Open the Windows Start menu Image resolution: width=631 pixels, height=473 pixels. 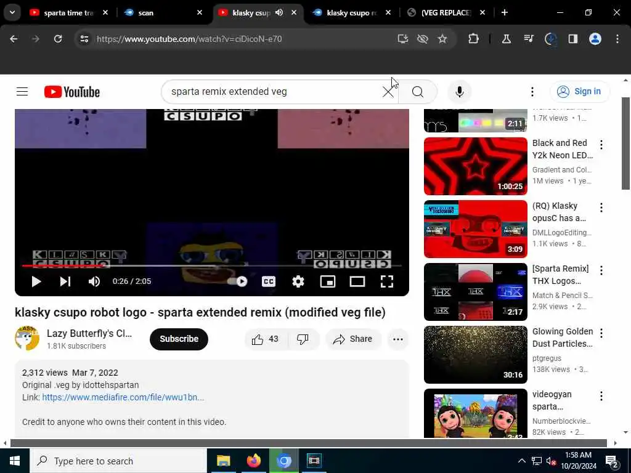(15, 461)
